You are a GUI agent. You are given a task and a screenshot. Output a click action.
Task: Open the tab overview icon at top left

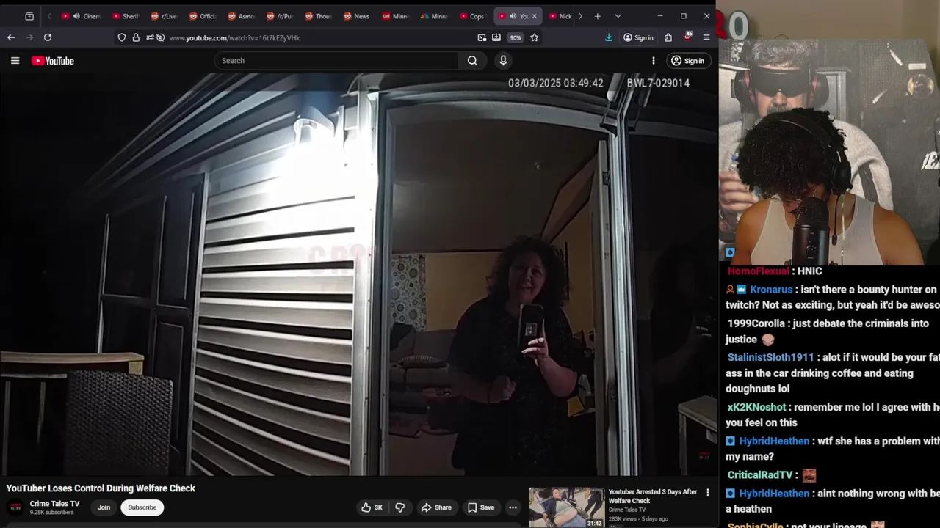tap(29, 16)
